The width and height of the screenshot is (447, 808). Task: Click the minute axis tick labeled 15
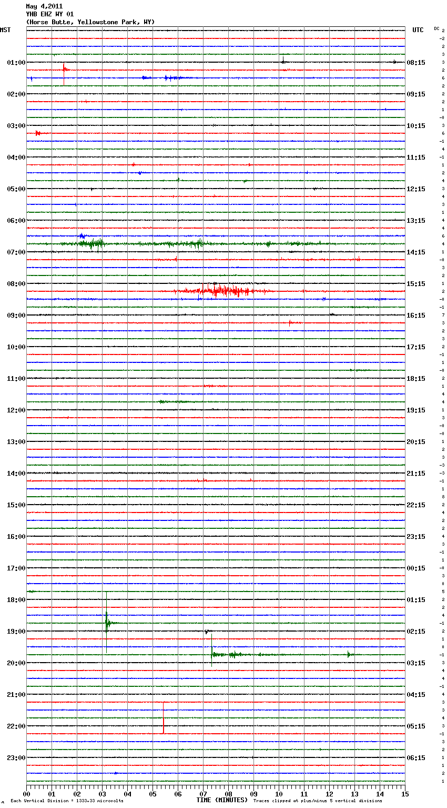pyautogui.click(x=405, y=794)
